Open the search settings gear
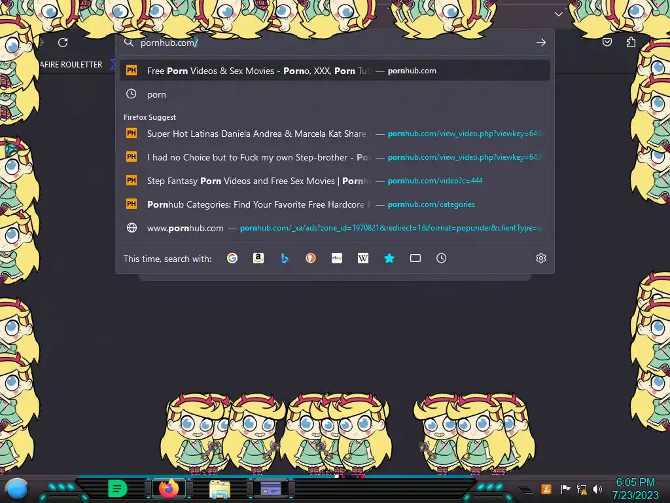Image resolution: width=670 pixels, height=503 pixels. [541, 258]
